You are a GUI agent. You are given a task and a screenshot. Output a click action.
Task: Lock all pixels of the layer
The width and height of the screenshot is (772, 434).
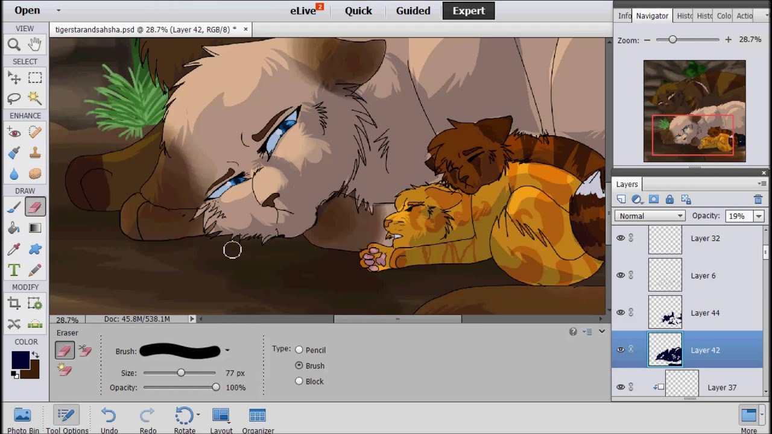pyautogui.click(x=669, y=200)
